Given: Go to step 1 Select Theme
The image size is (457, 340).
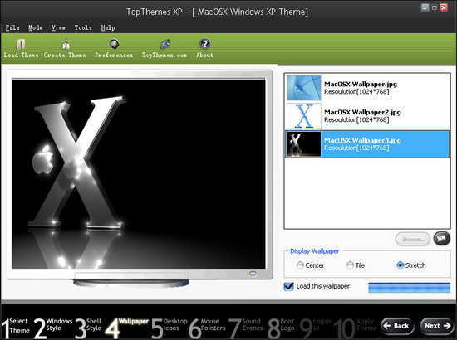Looking at the screenshot, I should [x=15, y=328].
